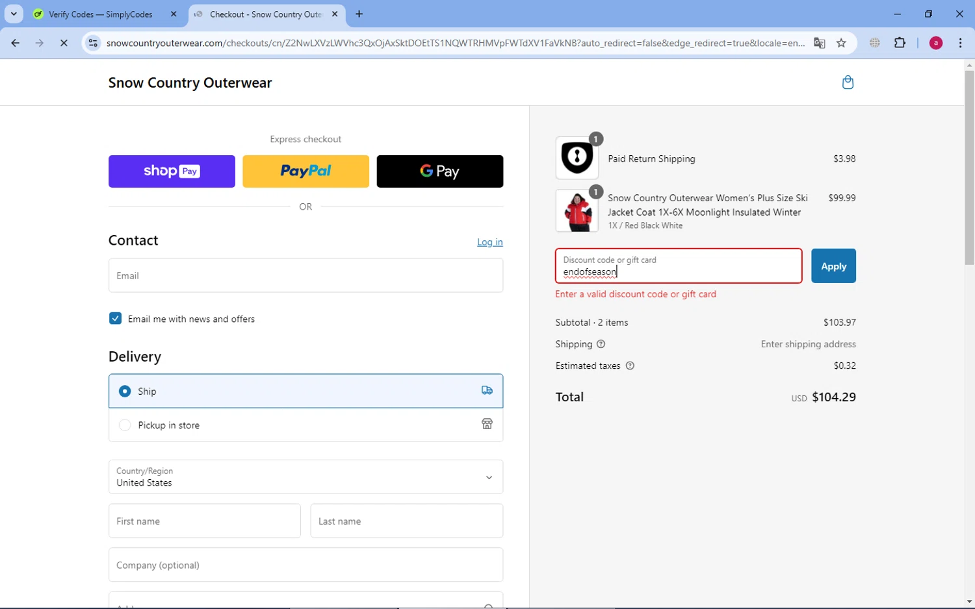Click the Estimated taxes help icon

coord(630,366)
